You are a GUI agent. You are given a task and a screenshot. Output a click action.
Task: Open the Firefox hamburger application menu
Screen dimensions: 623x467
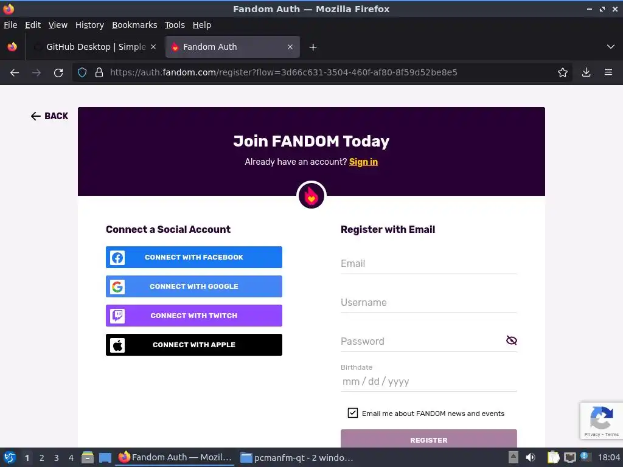608,73
